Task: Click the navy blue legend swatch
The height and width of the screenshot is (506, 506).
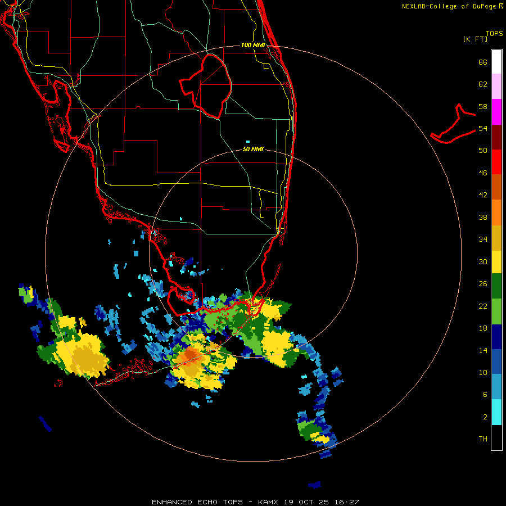Action: [496, 337]
